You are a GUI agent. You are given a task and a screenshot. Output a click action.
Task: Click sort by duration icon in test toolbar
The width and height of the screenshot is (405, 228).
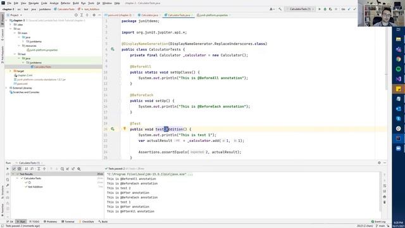point(32,169)
